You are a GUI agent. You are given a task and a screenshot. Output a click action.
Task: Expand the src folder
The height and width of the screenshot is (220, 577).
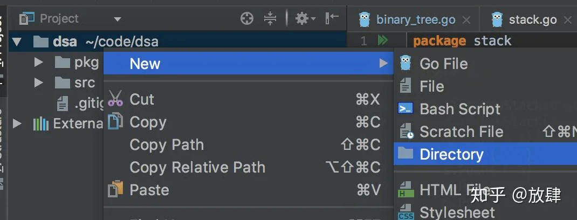pyautogui.click(x=39, y=82)
